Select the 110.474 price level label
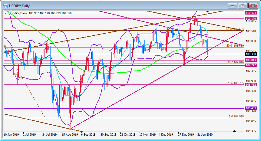 coord(251,13)
